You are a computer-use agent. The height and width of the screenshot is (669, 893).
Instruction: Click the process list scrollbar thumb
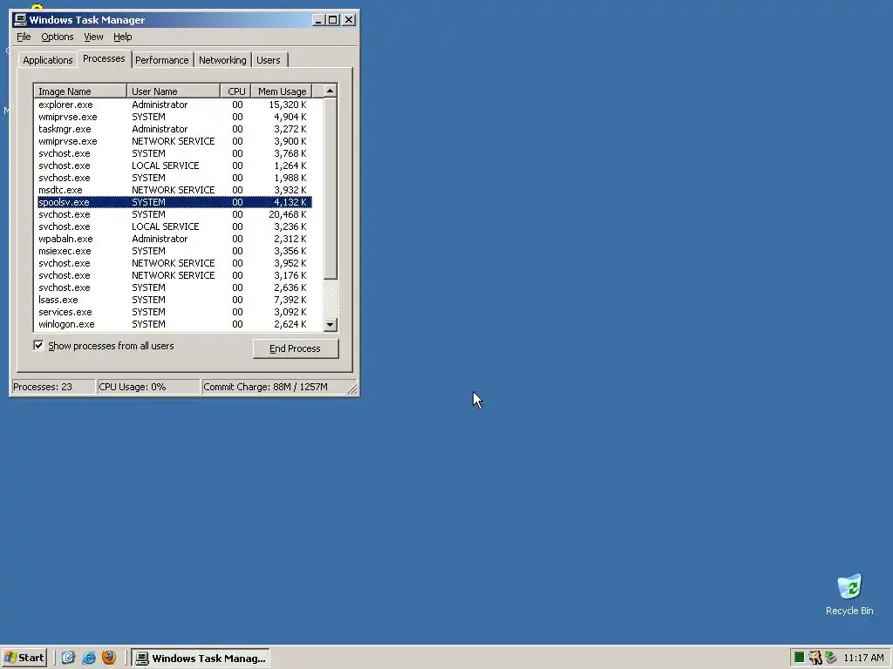(330, 188)
